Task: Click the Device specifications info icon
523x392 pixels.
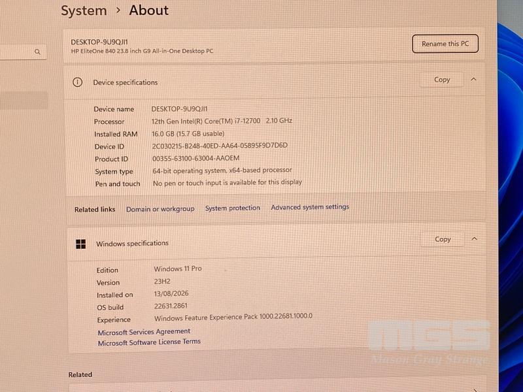Action: coord(77,82)
